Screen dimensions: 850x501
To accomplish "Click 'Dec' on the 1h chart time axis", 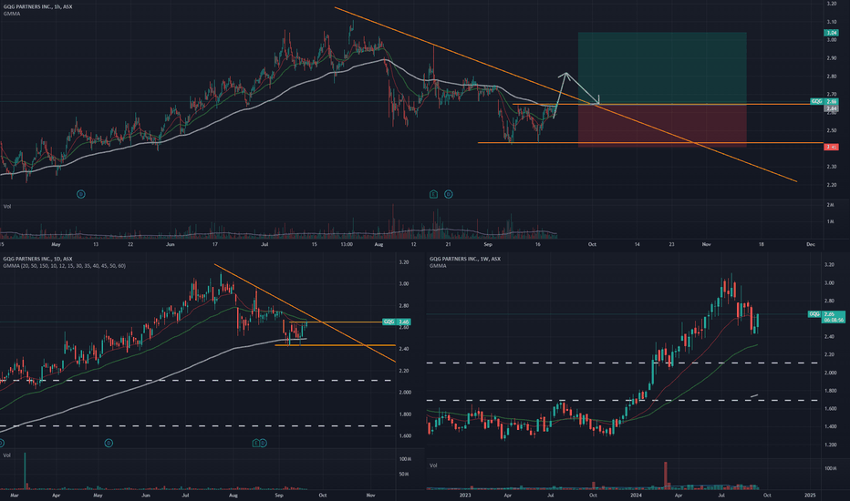I will (811, 244).
